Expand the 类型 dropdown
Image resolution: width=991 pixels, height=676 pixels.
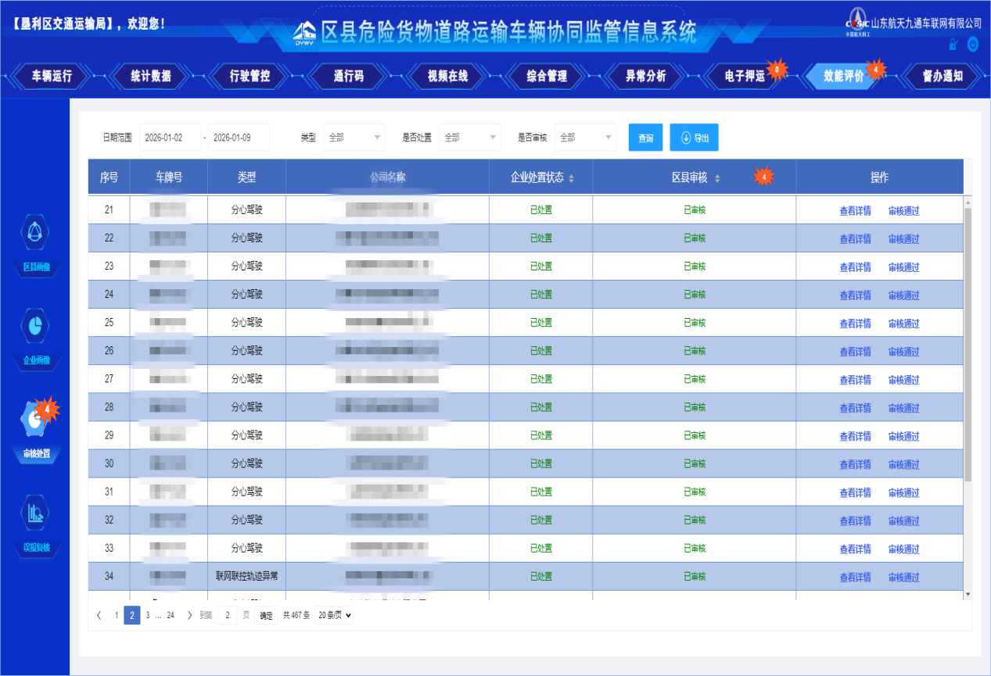click(x=354, y=138)
